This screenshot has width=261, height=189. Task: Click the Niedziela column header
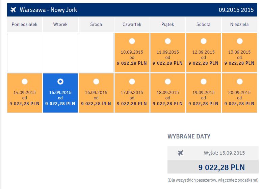tap(239, 24)
